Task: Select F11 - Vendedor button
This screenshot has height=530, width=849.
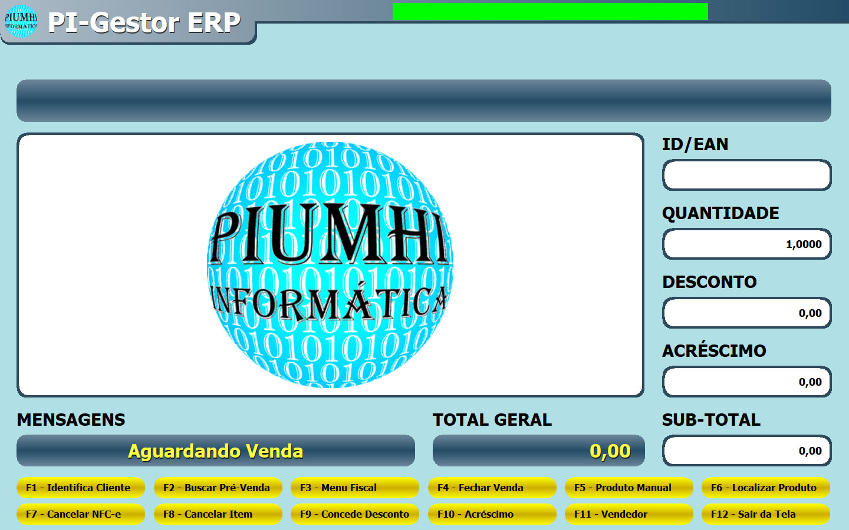Action: click(x=629, y=514)
